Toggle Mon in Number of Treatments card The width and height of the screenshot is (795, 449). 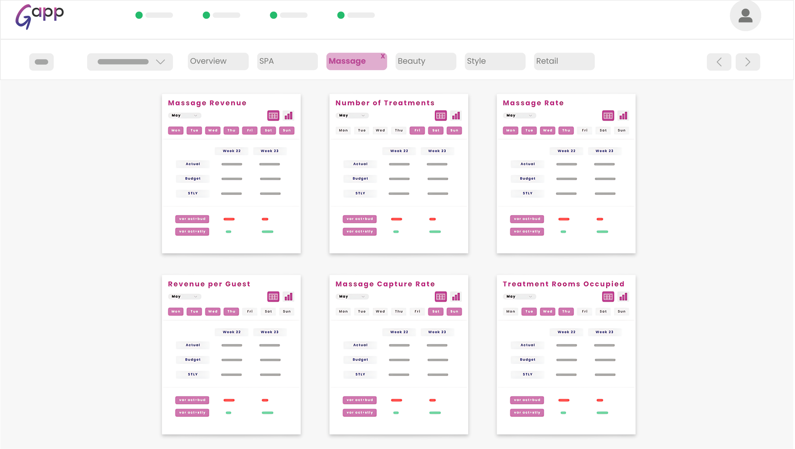pyautogui.click(x=344, y=131)
